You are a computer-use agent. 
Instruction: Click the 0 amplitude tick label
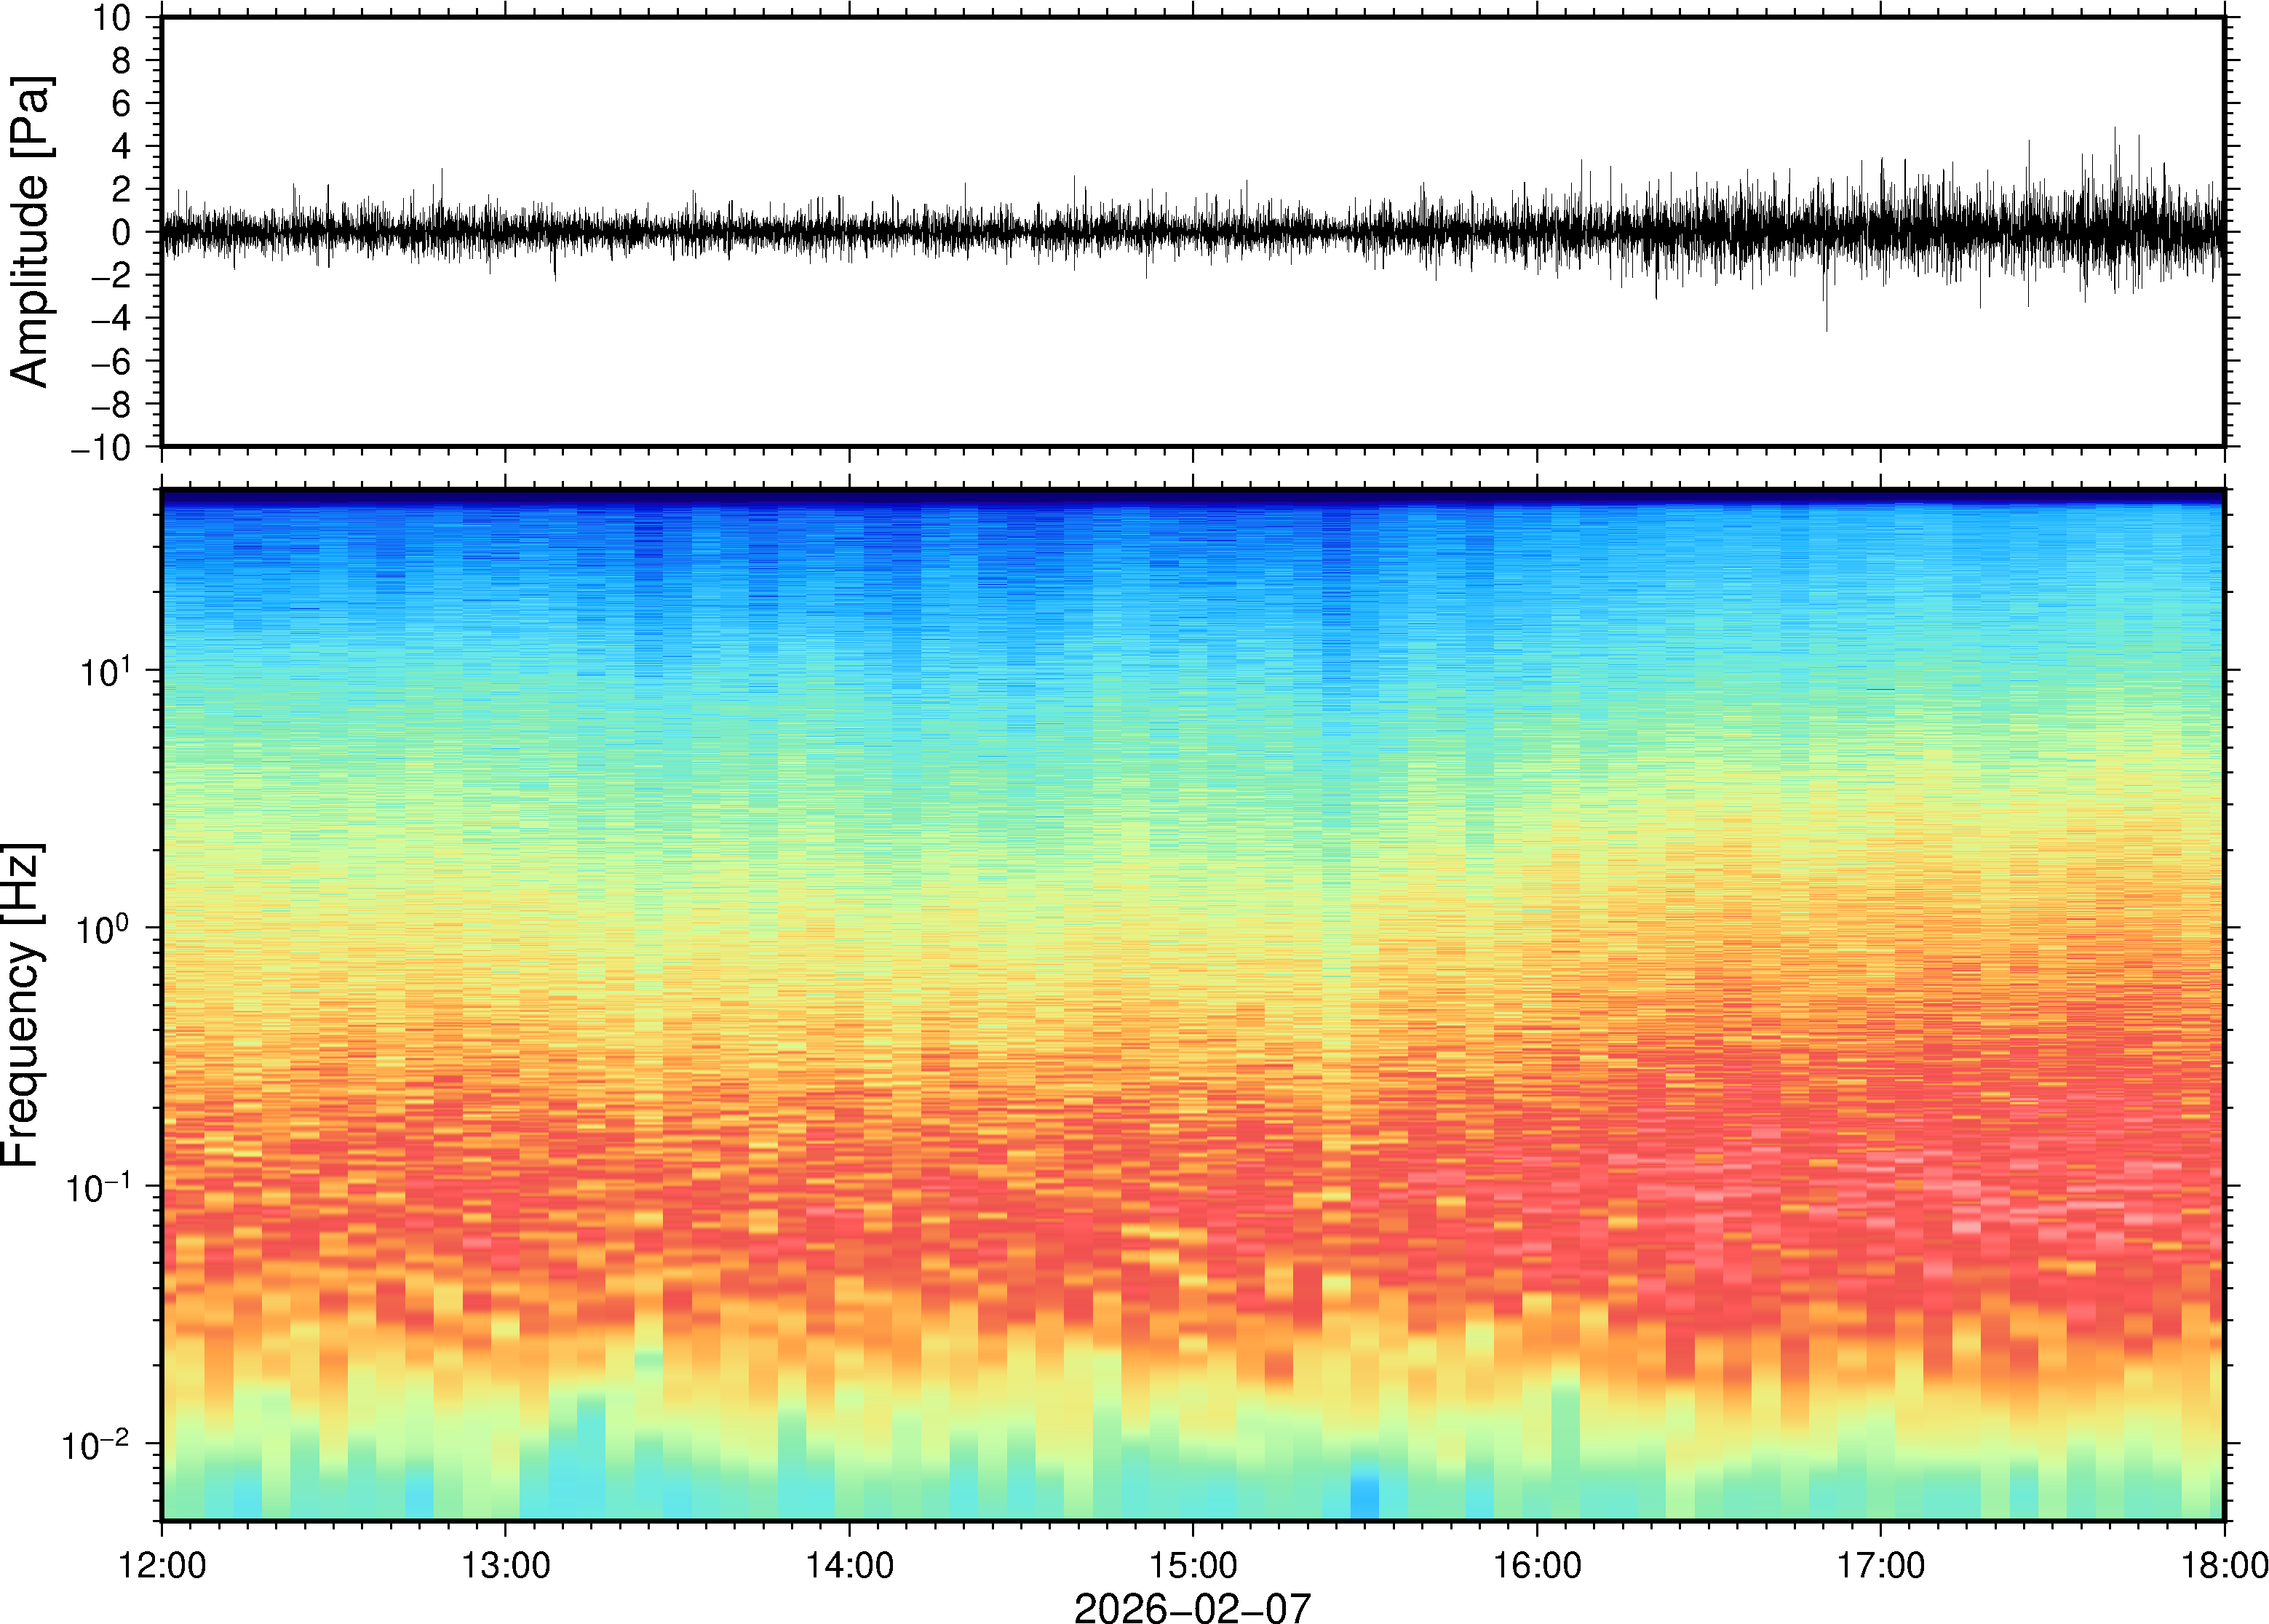(x=122, y=232)
